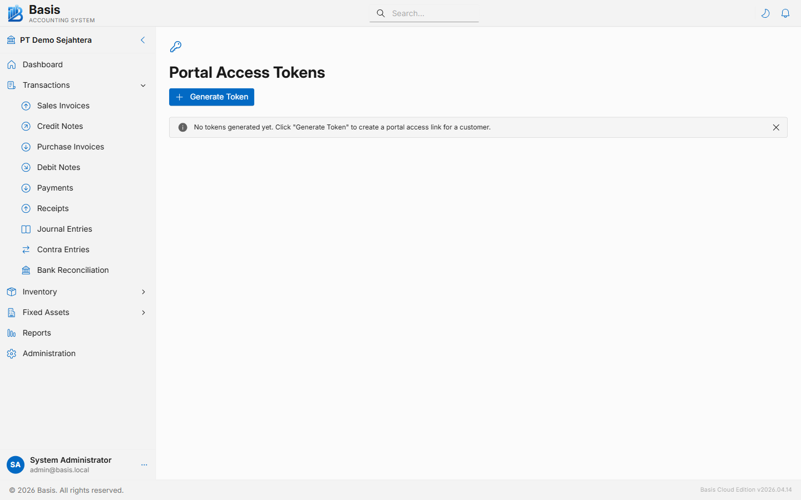Toggle dark mode with the moon icon
This screenshot has height=500, width=801.
[765, 13]
